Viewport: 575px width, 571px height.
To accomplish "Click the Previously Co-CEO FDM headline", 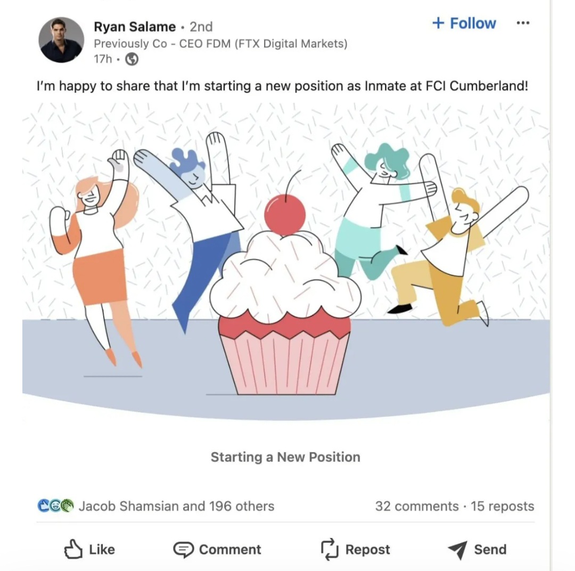I will click(x=220, y=44).
